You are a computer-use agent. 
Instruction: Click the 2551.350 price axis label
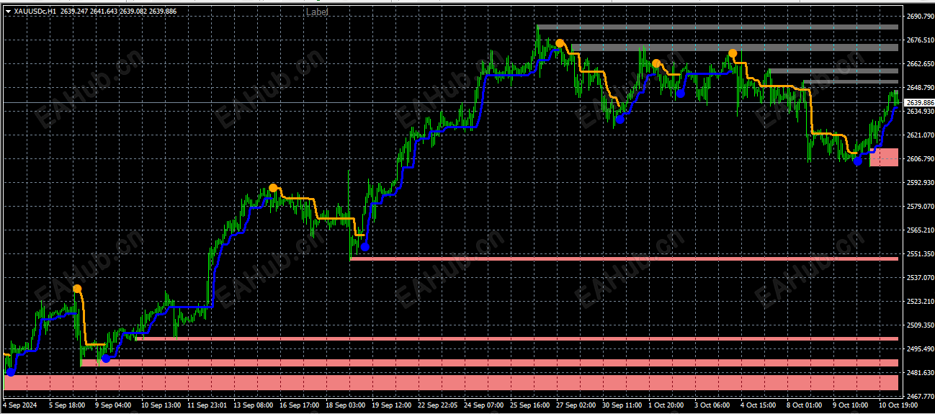pyautogui.click(x=920, y=253)
